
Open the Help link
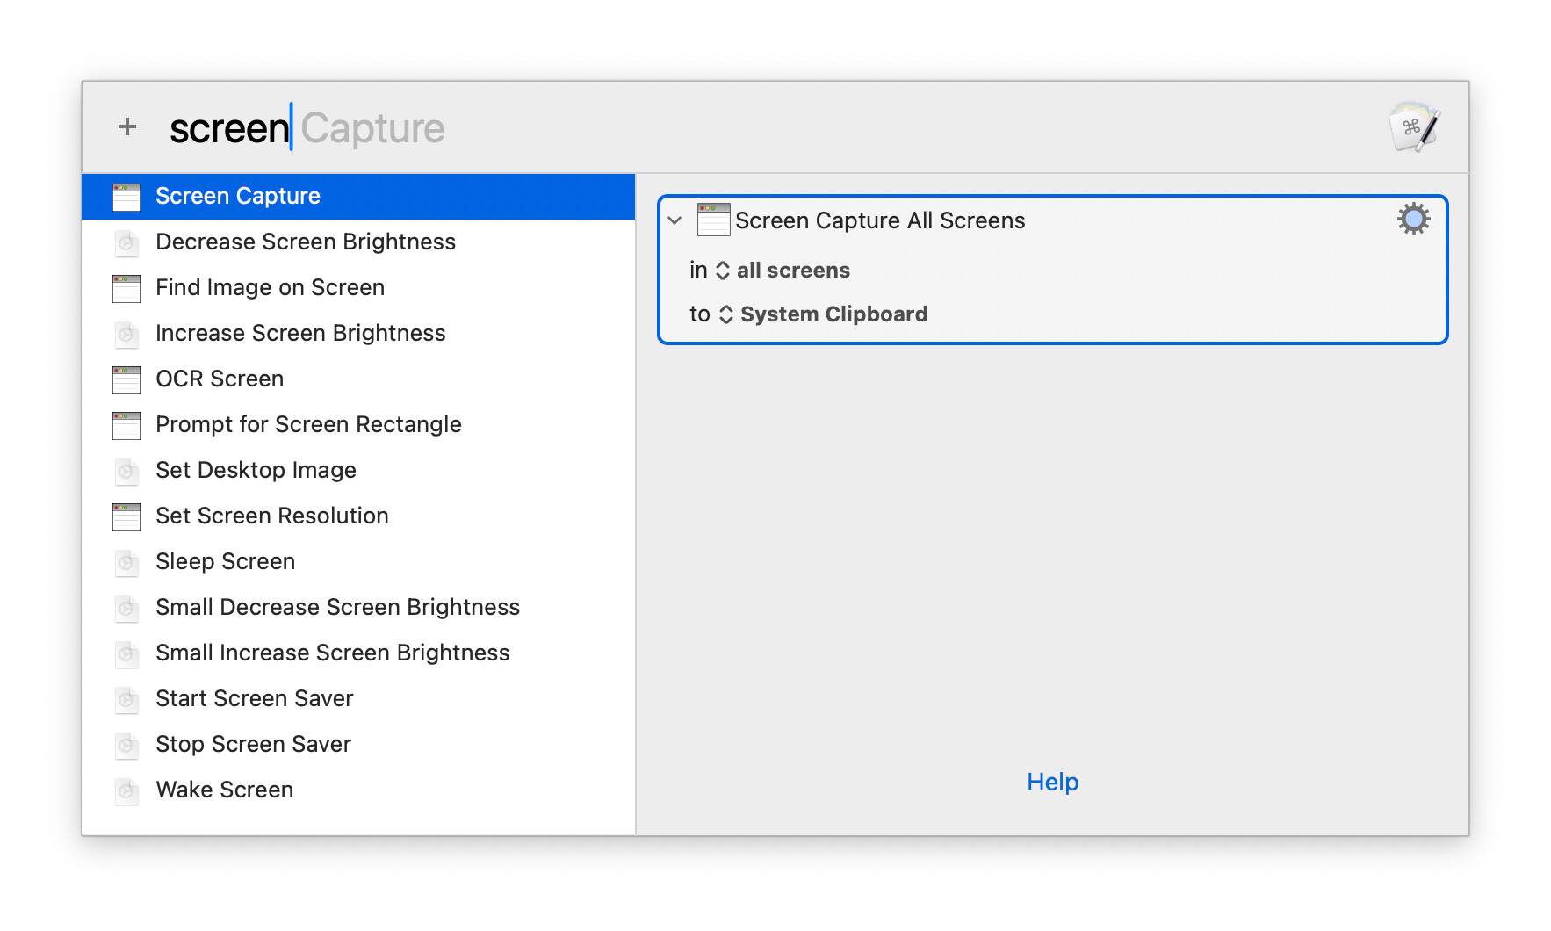(1052, 782)
